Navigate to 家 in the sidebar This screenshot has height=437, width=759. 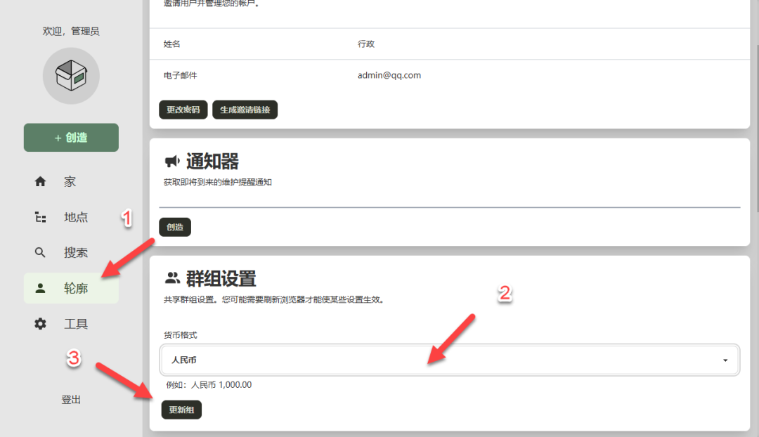[x=70, y=181]
